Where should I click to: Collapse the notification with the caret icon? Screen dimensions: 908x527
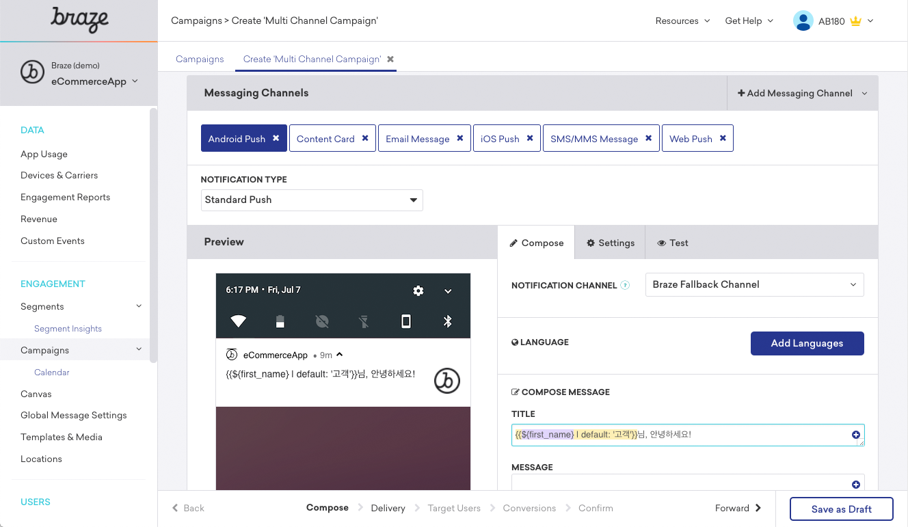click(340, 355)
